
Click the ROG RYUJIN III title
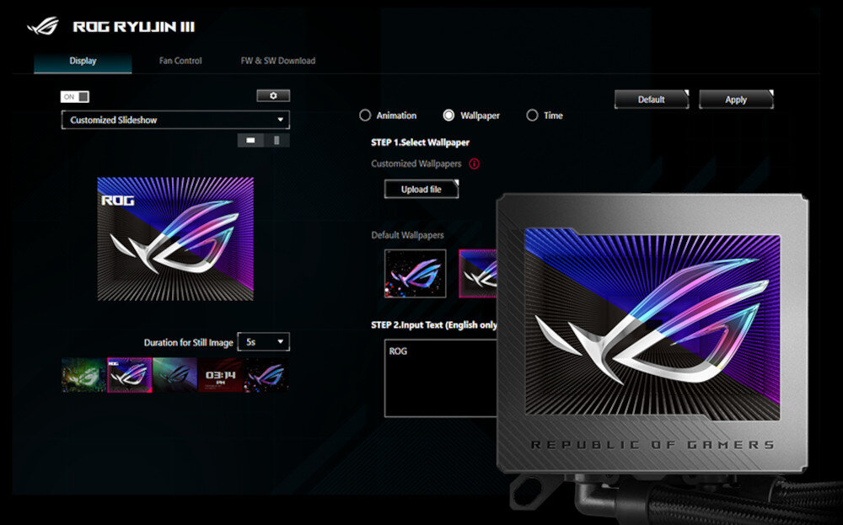pyautogui.click(x=134, y=27)
